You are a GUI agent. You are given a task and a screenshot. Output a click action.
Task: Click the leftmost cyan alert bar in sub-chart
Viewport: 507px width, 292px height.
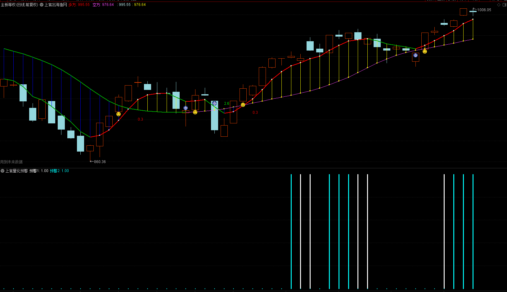pos(291,231)
